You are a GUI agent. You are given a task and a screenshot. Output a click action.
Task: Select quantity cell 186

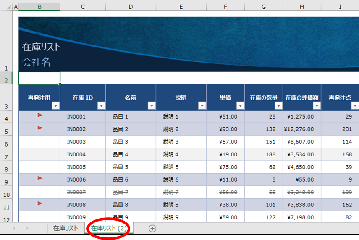point(264,155)
